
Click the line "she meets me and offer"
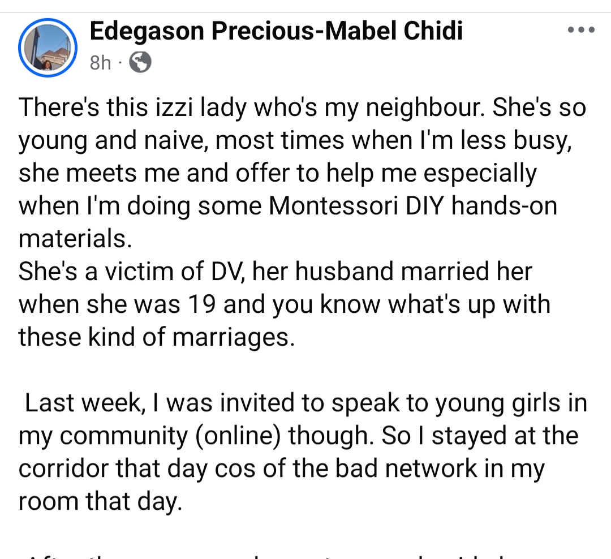pos(277,173)
